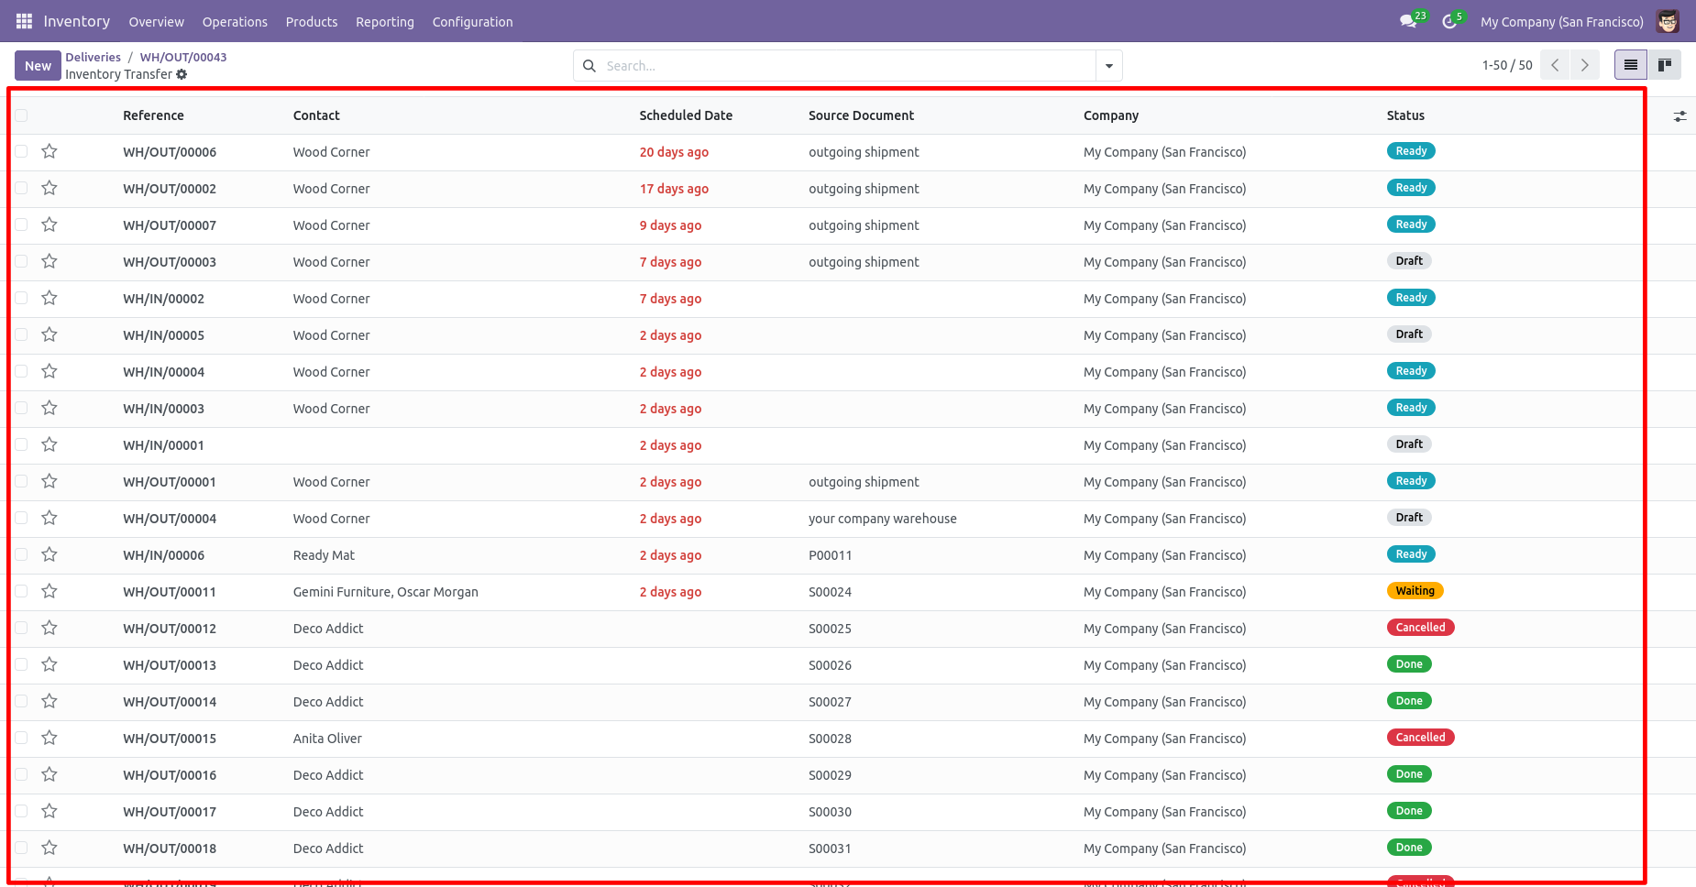Click the user avatar picture
1696x887 pixels.
pos(1668,21)
